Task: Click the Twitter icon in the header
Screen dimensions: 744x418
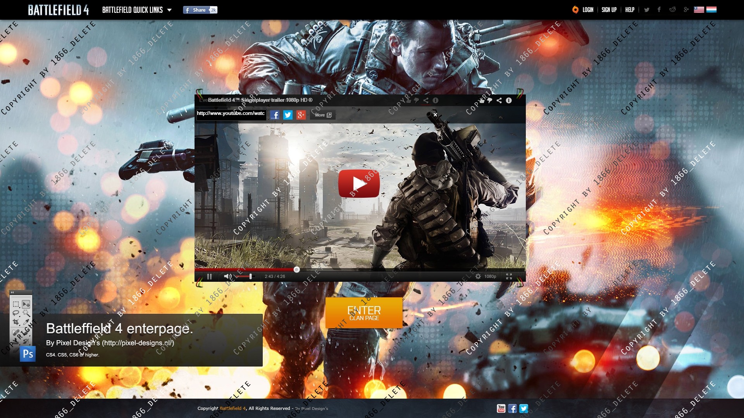Action: 647,10
